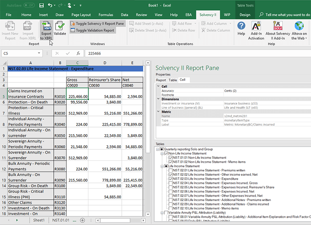Uncheck NST.01.01 Non-Life Income Statement
This screenshot has width=311, height=225.
coord(171,158)
